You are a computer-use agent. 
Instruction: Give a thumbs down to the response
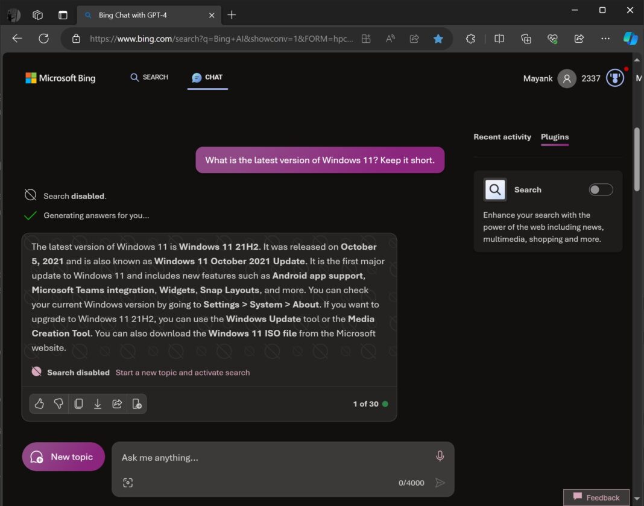tap(58, 403)
